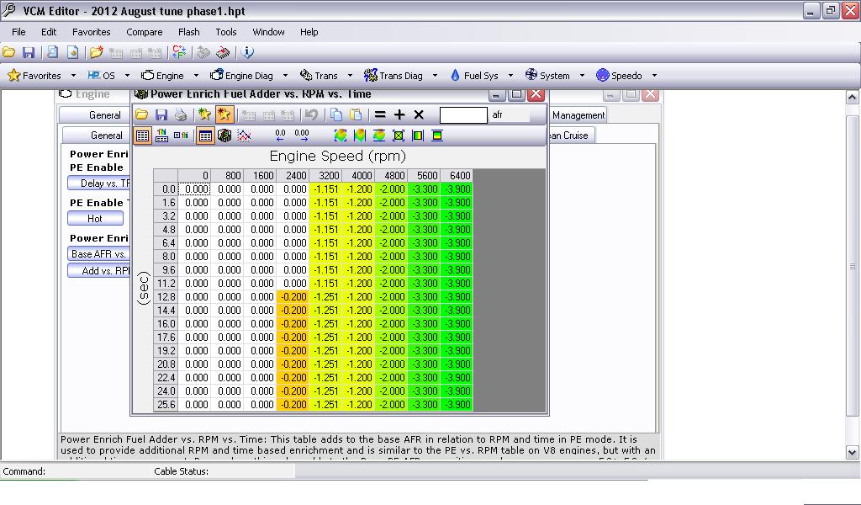The width and height of the screenshot is (861, 505).
Task: Apply the equals set-value operation
Action: click(x=380, y=114)
